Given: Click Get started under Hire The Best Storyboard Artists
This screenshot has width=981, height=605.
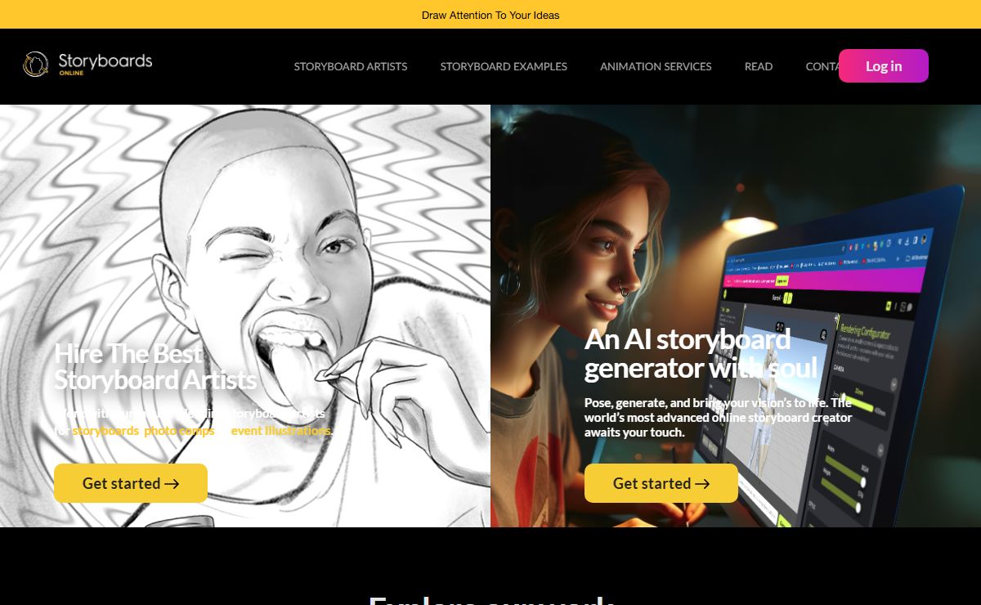Looking at the screenshot, I should click(x=131, y=483).
